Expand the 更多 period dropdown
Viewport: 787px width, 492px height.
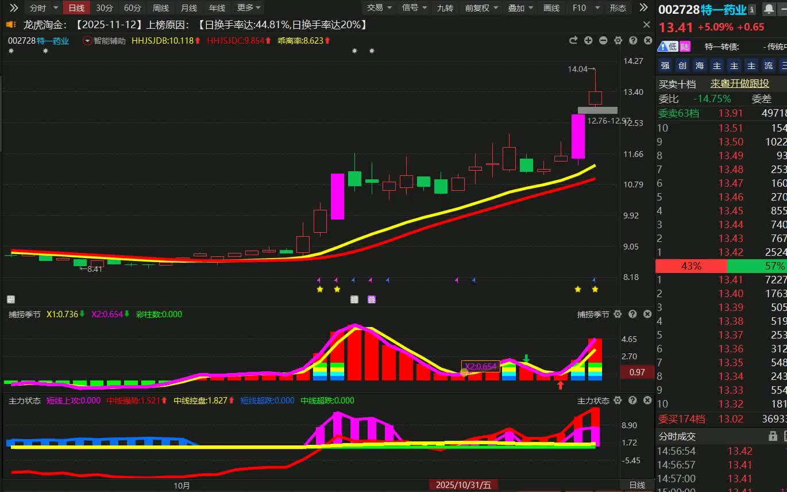click(249, 8)
